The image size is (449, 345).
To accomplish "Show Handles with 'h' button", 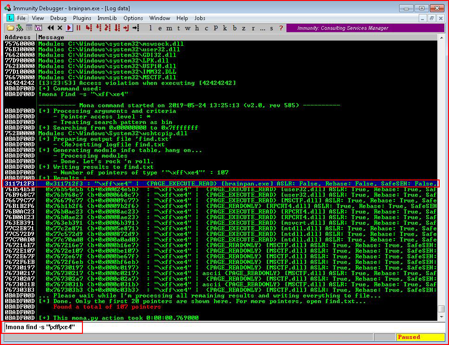I will click(197, 28).
